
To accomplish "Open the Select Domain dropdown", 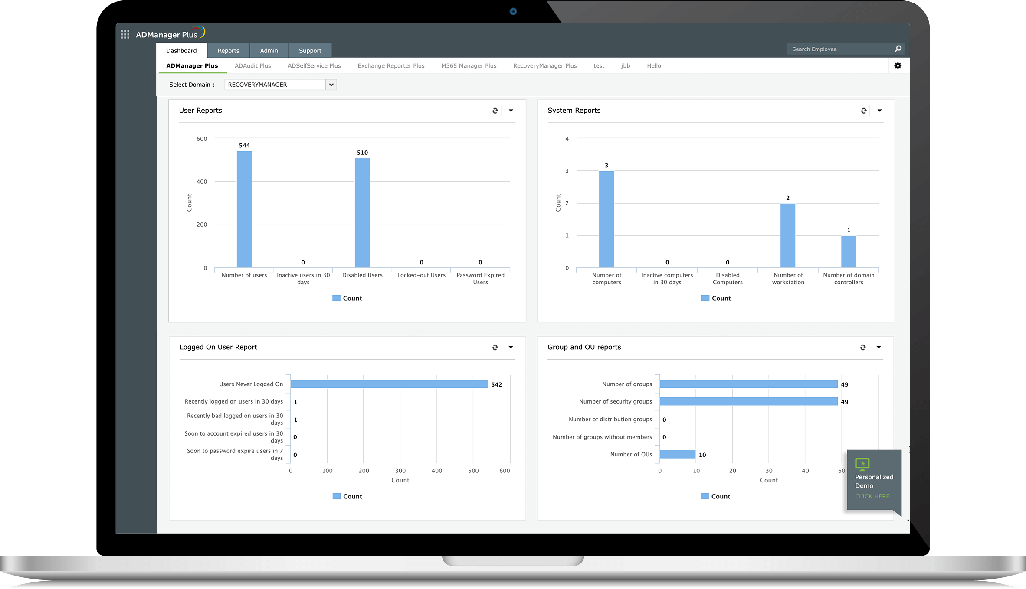I will (x=331, y=85).
